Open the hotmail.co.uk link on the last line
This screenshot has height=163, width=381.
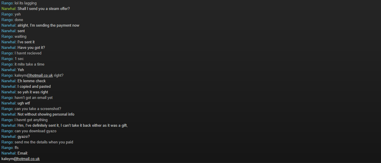(28, 159)
